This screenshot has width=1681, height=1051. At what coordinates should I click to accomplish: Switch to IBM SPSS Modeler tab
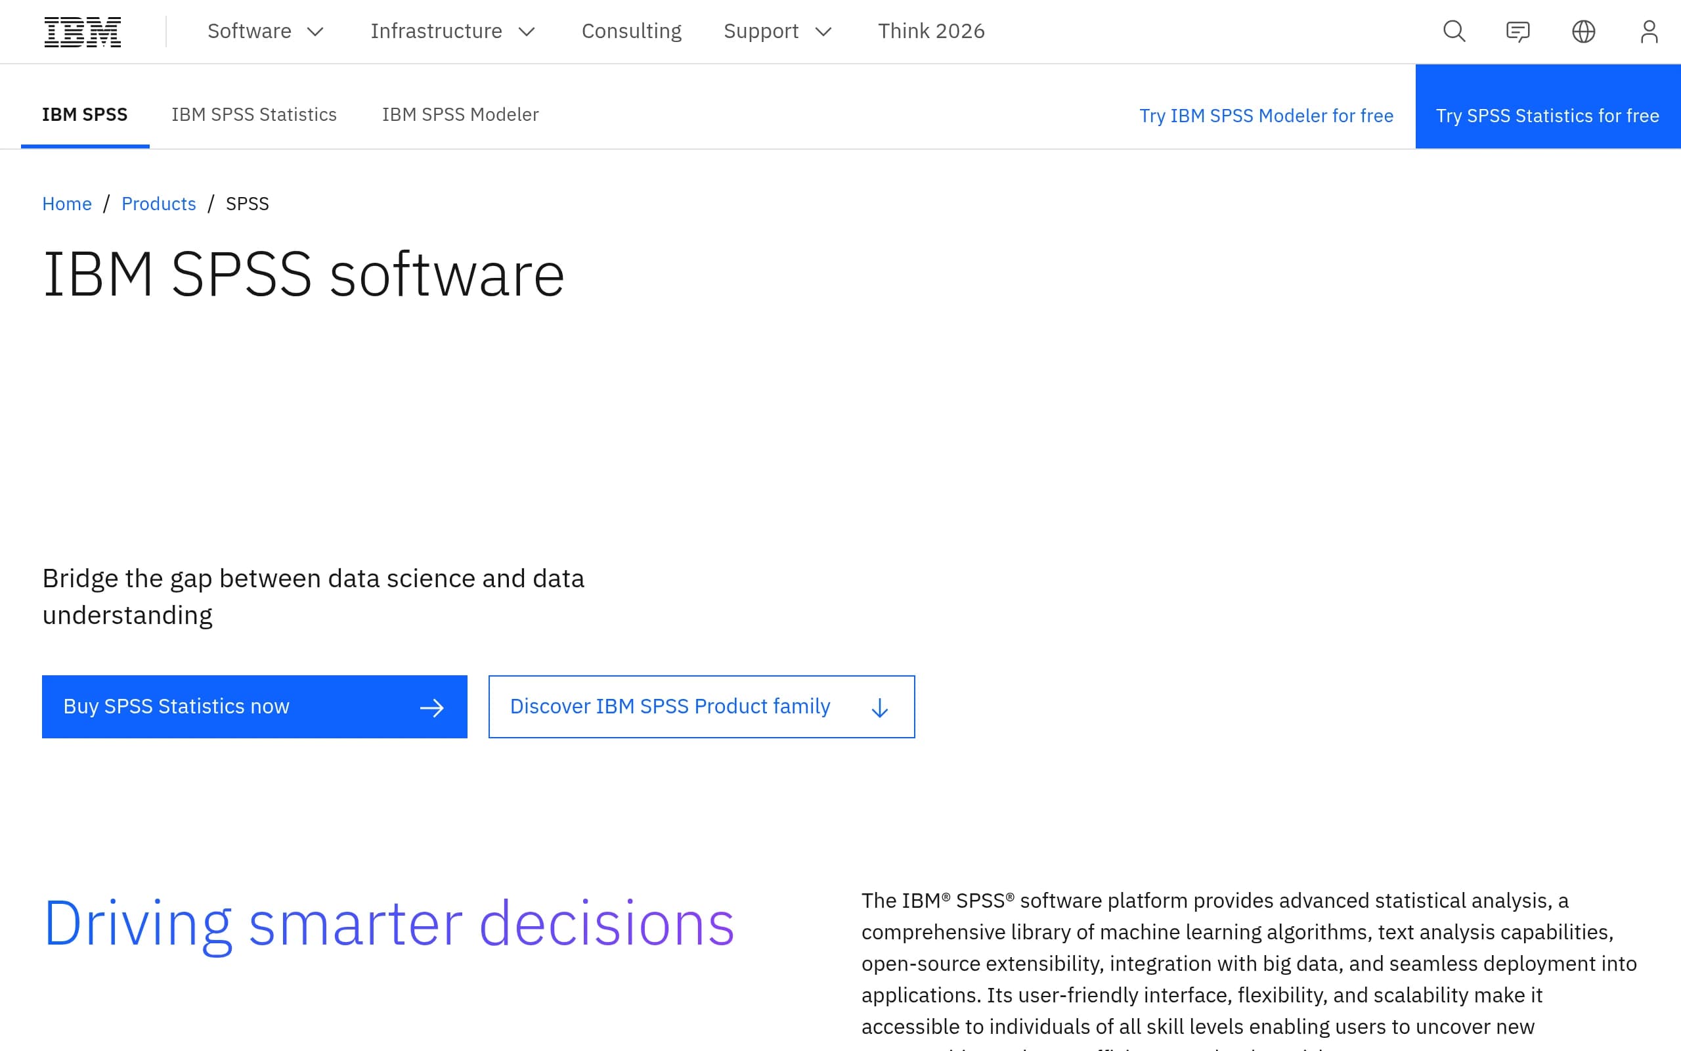pos(460,115)
